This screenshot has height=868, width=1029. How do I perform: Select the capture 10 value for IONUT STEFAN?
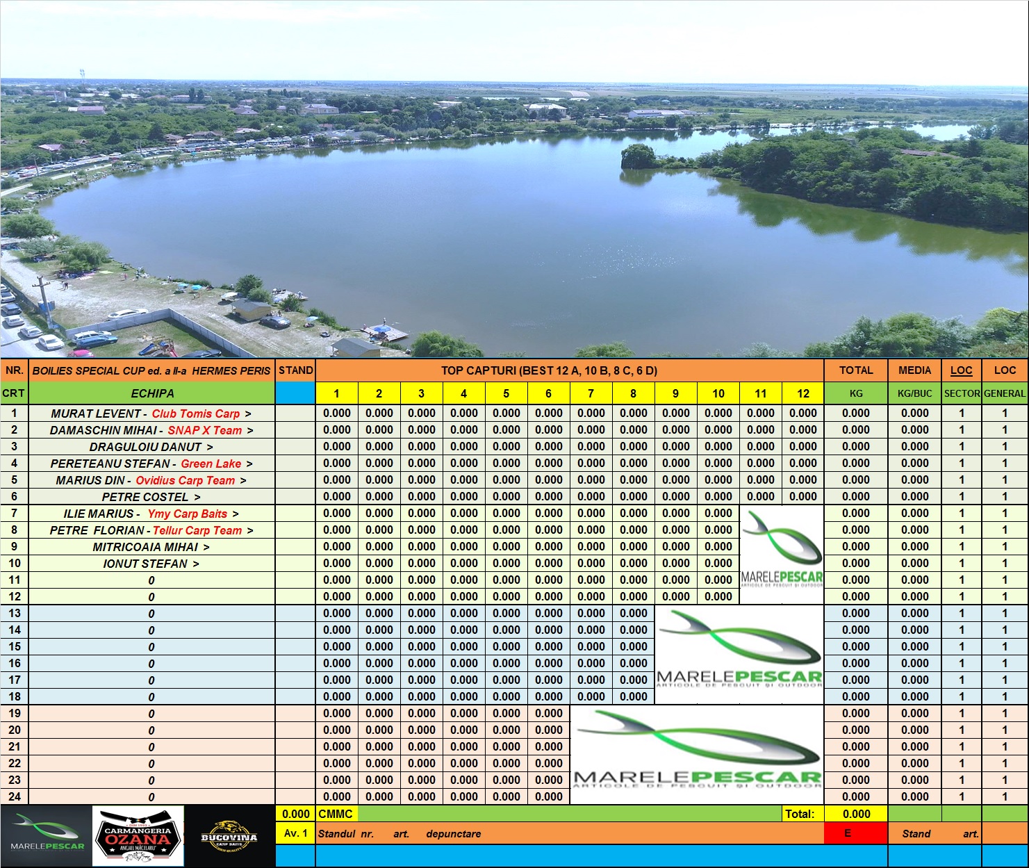coord(718,563)
